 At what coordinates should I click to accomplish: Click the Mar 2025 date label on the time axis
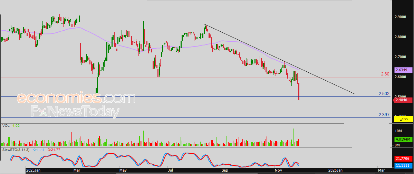(77, 171)
